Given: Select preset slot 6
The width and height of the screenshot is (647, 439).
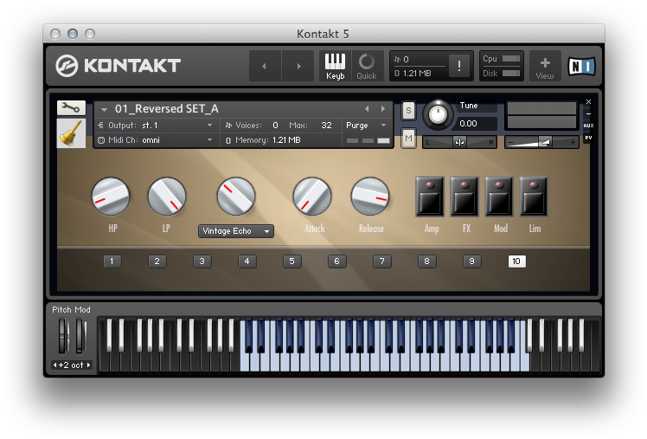Looking at the screenshot, I should 336,261.
